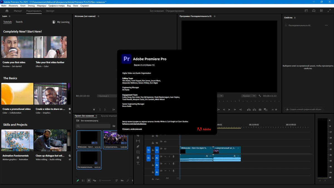The width and height of the screenshot is (334, 188).
Task: Adjust project thumbnail zoom slider
Action: (x=105, y=180)
